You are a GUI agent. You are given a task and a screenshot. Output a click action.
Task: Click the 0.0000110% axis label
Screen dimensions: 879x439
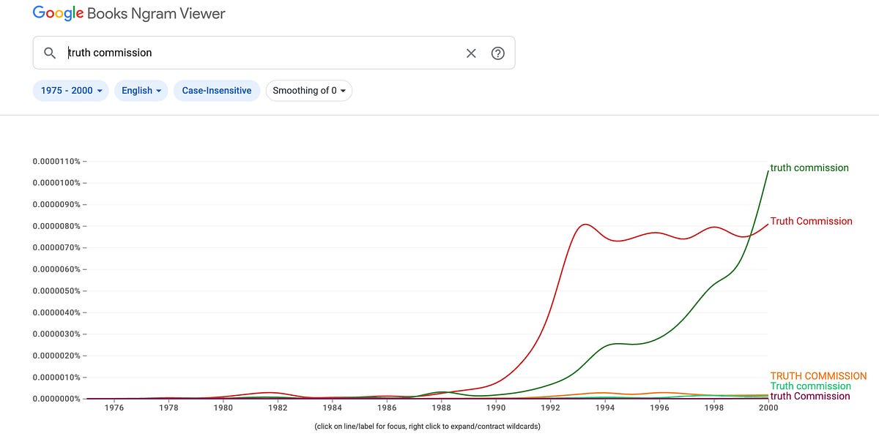click(56, 161)
